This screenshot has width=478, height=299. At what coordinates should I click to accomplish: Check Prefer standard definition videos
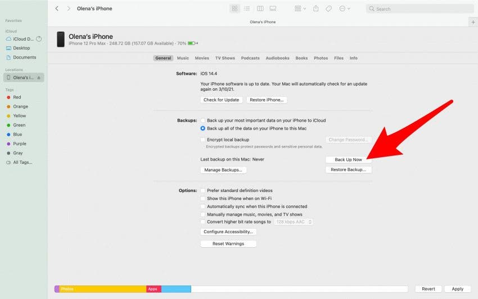(x=202, y=190)
